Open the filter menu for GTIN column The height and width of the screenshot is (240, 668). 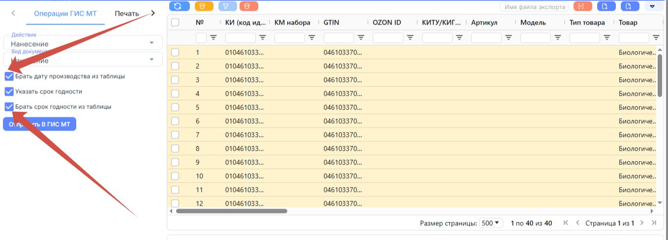click(x=361, y=37)
